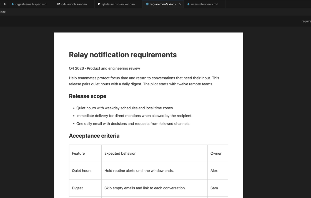This screenshot has width=311, height=198.
Task: Click the unsaved-changes dot on the leftmost tab
Action: click(4, 4)
